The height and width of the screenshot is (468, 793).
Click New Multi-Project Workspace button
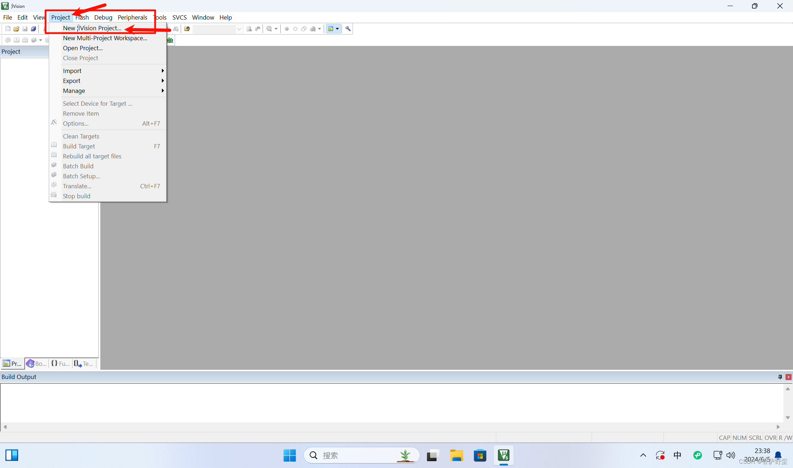(105, 38)
